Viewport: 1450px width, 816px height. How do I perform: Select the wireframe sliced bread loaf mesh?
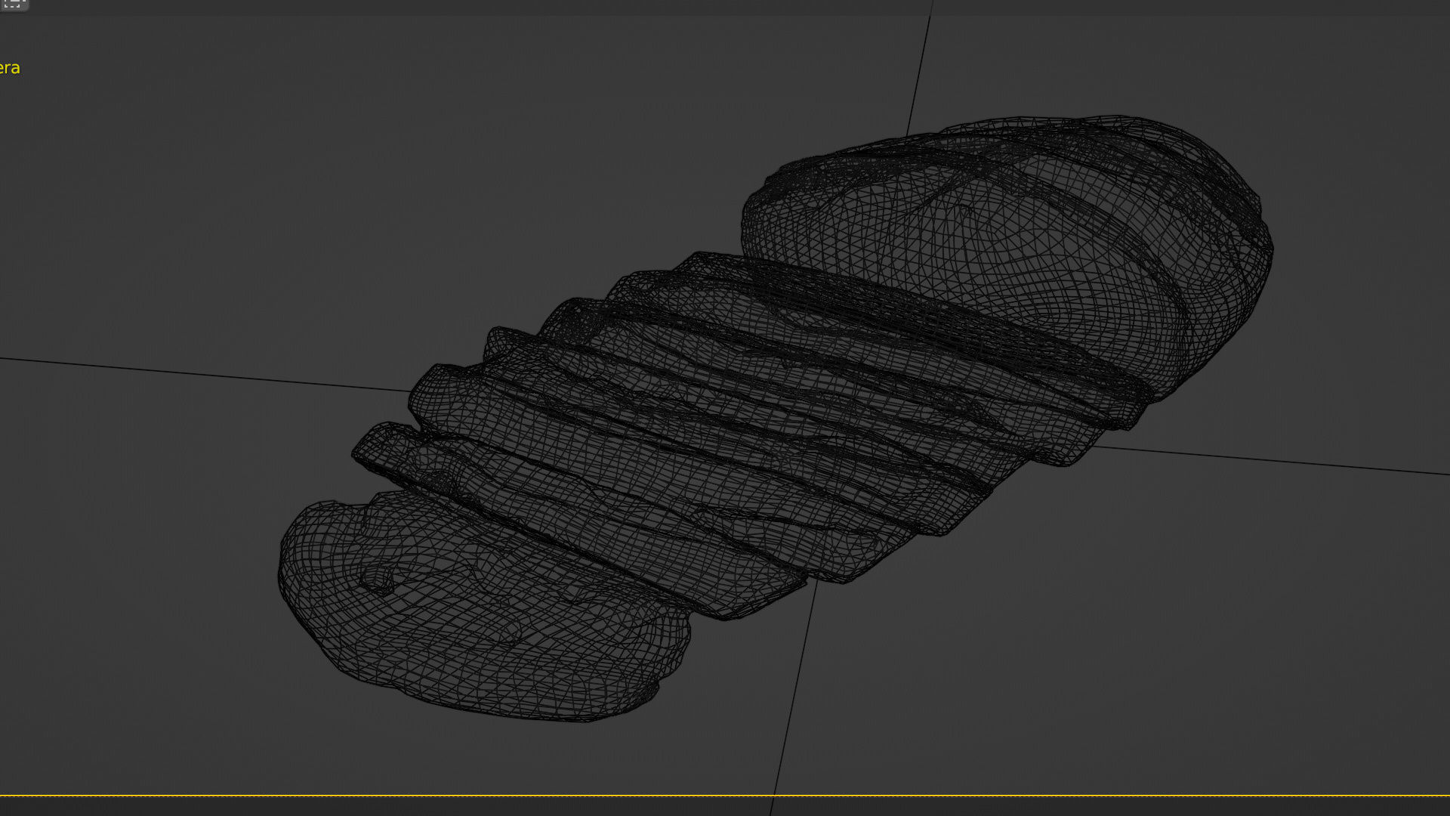776,419
